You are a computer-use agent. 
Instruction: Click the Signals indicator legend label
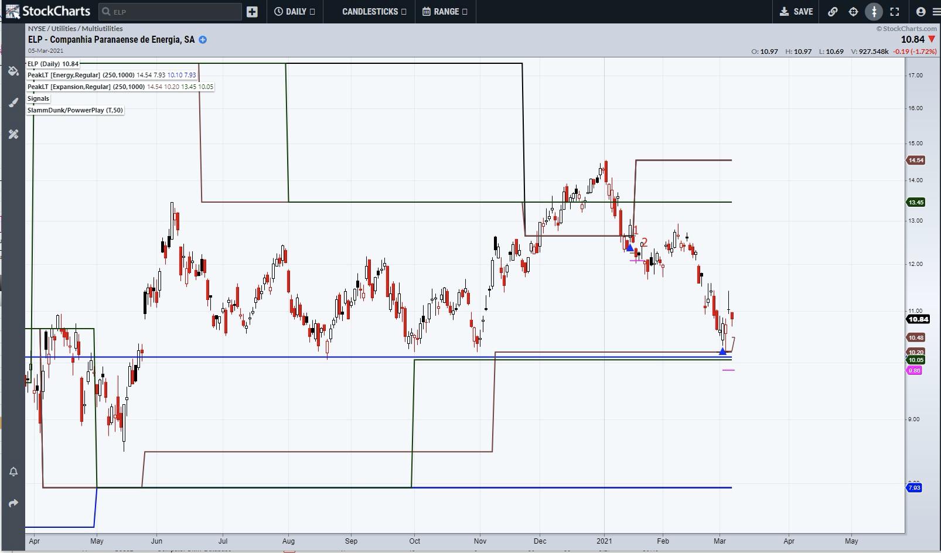pyautogui.click(x=38, y=98)
